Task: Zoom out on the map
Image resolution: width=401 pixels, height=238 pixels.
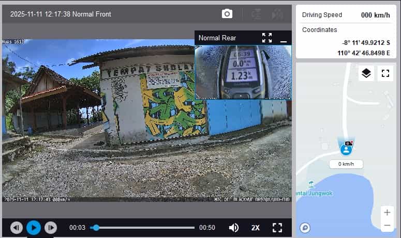Action: point(387,226)
